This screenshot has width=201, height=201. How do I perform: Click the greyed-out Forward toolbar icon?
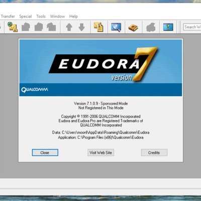[51, 27]
